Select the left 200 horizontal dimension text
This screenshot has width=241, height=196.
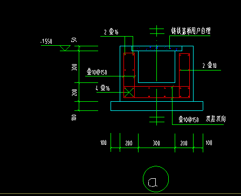tap(129, 143)
